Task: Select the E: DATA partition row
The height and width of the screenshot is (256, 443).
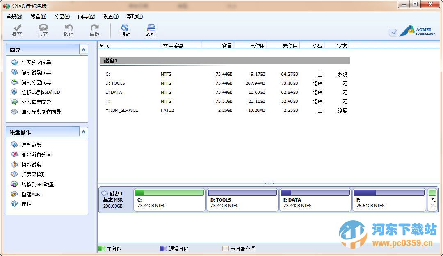Action: (225, 92)
